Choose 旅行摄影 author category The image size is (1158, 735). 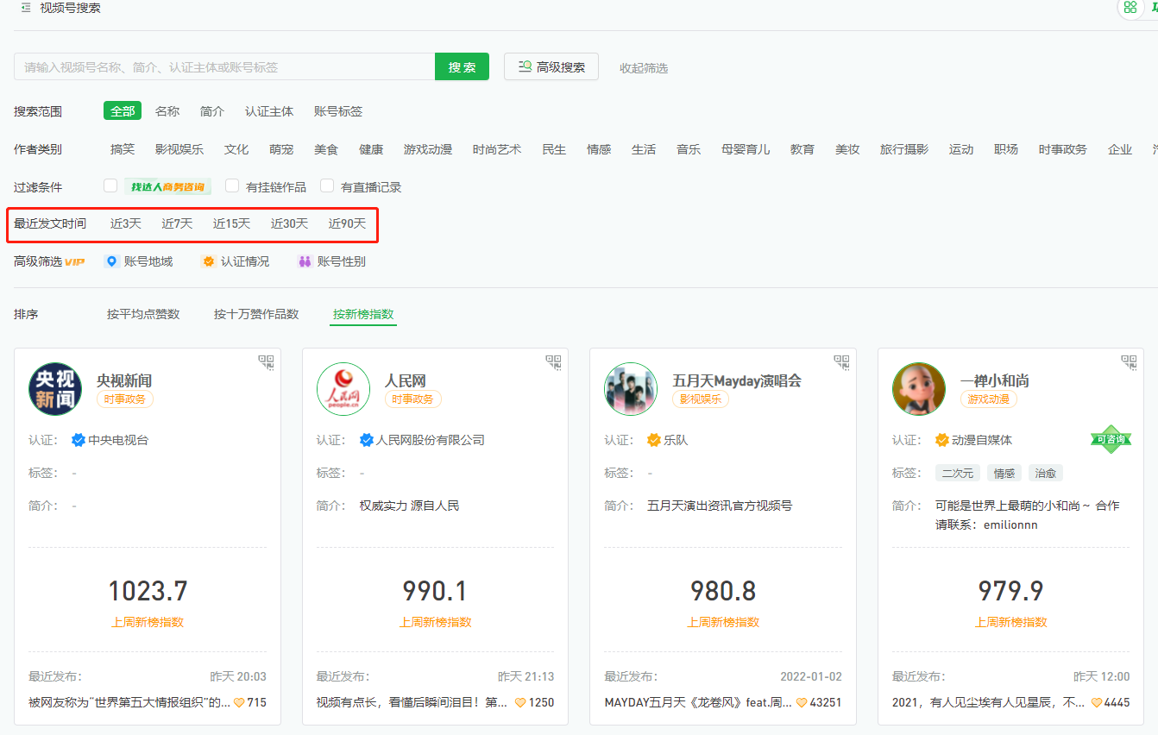coord(904,149)
